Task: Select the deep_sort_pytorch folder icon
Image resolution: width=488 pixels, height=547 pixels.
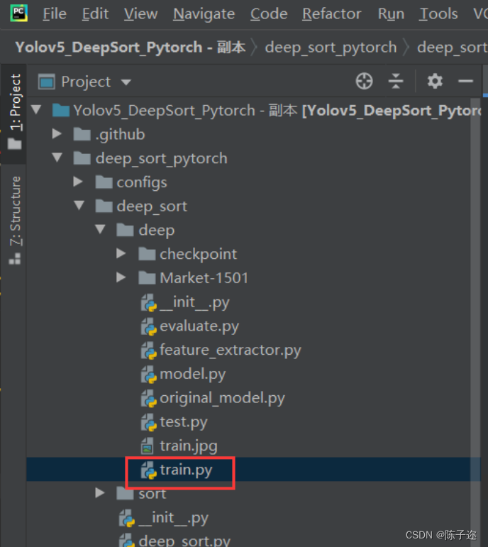Action: click(82, 158)
